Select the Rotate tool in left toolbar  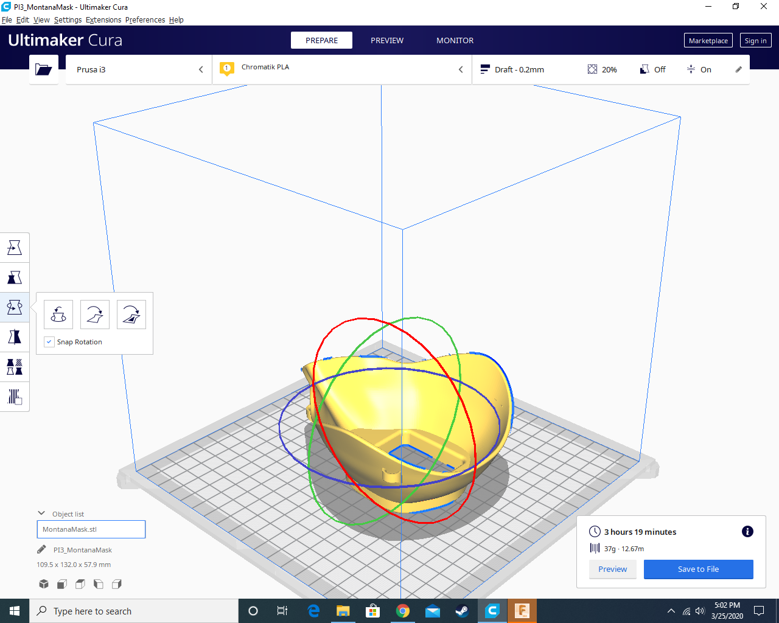click(x=15, y=307)
